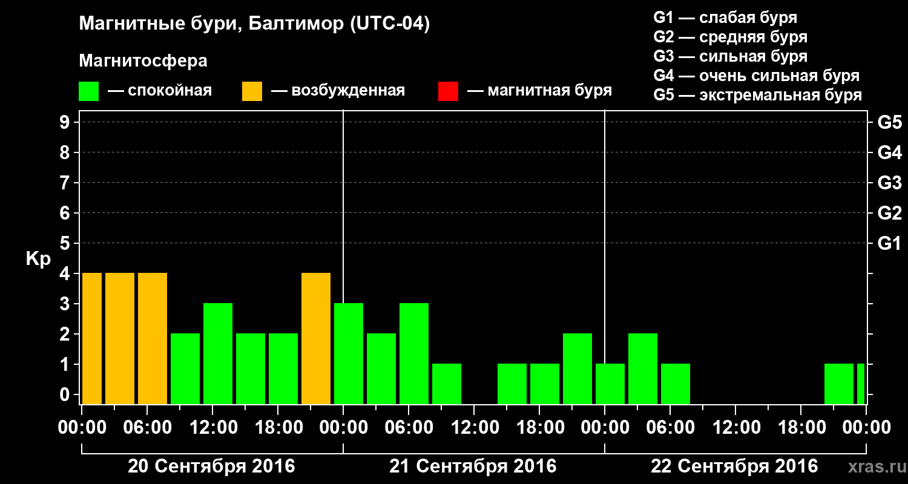Screen dimensions: 908x484
Task: Click the G5 label on right axis
Action: pyautogui.click(x=889, y=122)
